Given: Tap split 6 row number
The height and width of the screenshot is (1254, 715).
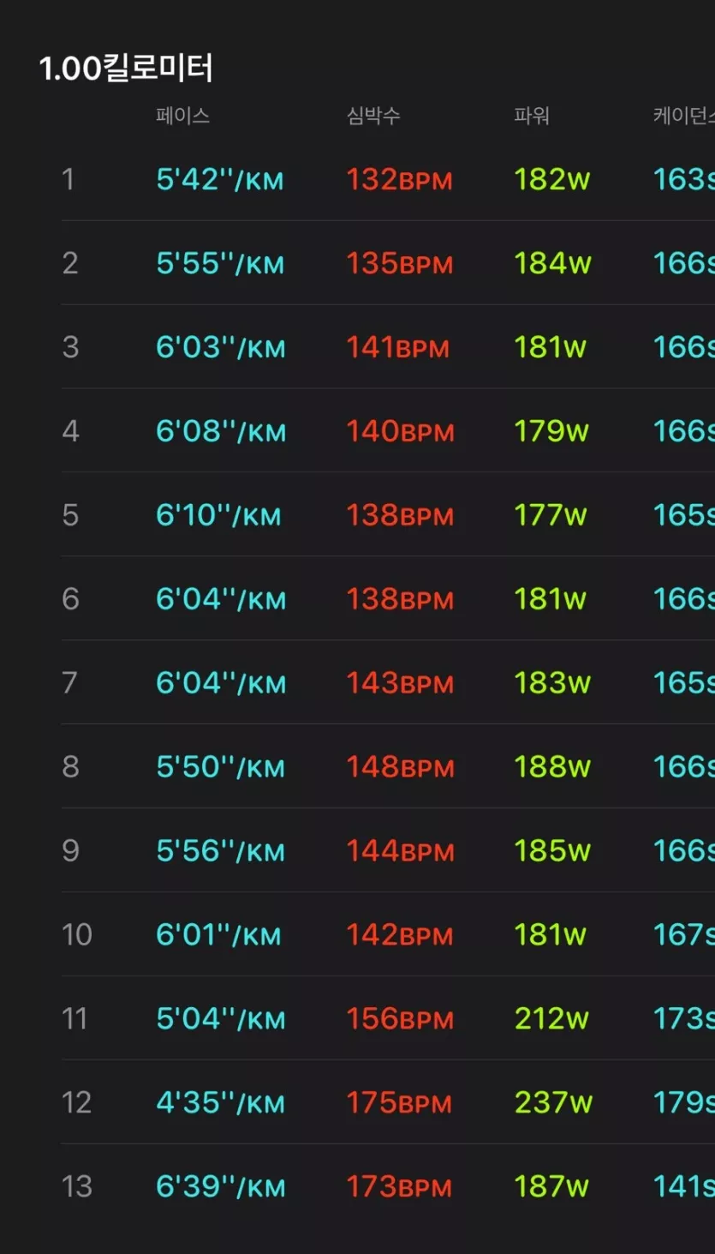Looking at the screenshot, I should pos(70,599).
